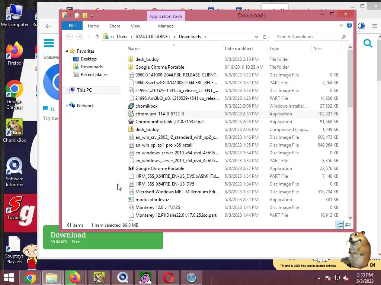Select ChromiumPortable_61.0.3153.0.paf file icon
This screenshot has width=381, height=285.
pos(131,121)
